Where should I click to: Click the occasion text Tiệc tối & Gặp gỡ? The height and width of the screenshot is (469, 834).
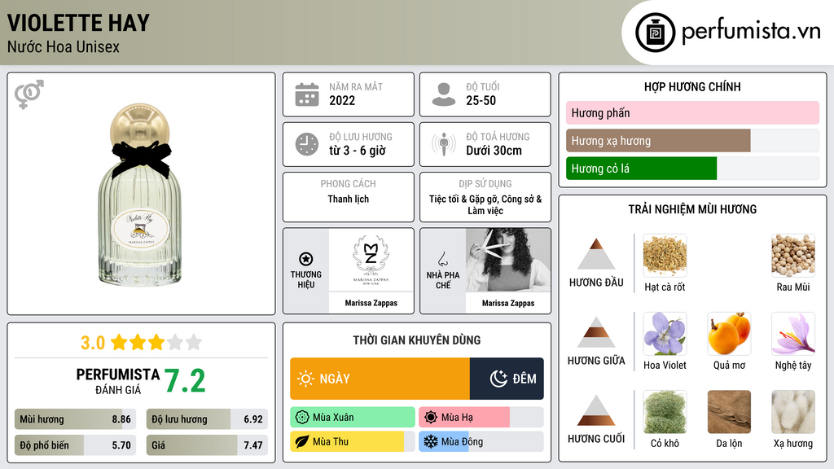click(x=463, y=199)
